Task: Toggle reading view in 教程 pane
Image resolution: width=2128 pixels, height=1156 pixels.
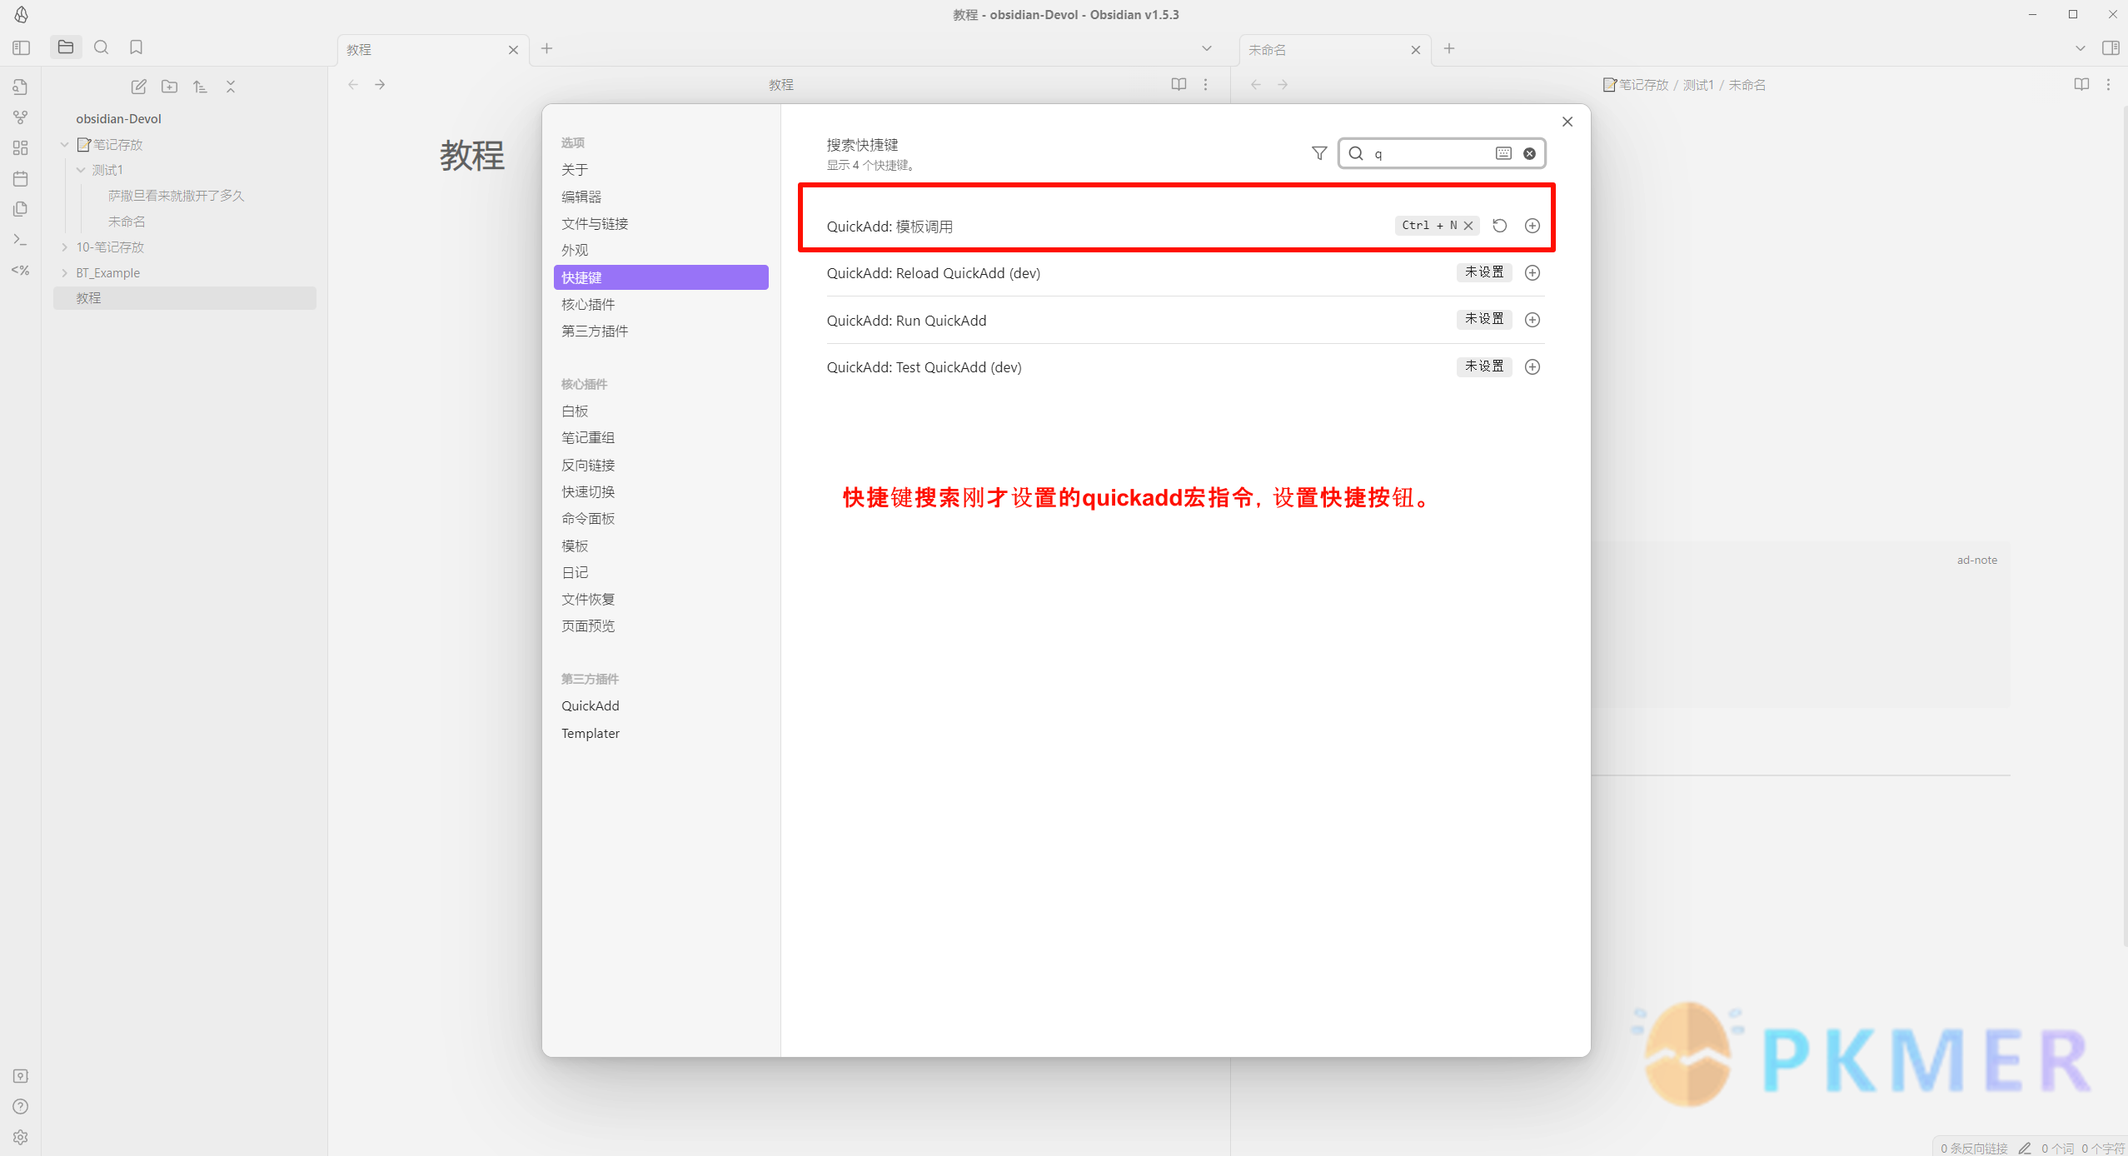Action: [1179, 84]
